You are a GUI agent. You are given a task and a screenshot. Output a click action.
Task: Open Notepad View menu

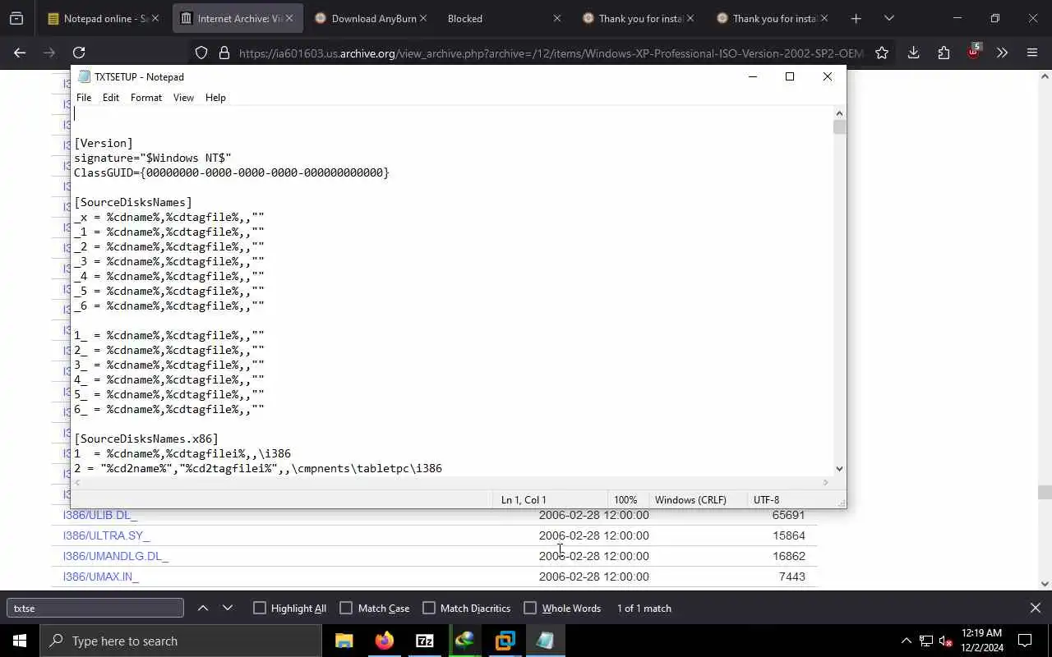[x=183, y=97]
